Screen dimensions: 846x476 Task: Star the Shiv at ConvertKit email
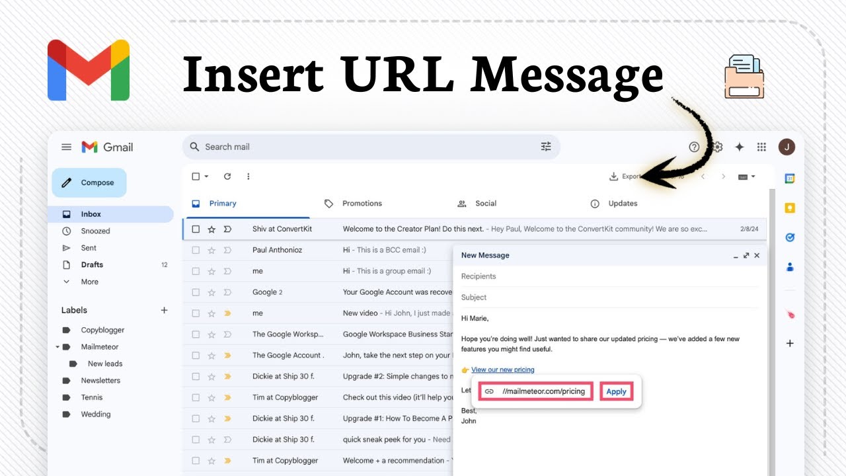(211, 229)
